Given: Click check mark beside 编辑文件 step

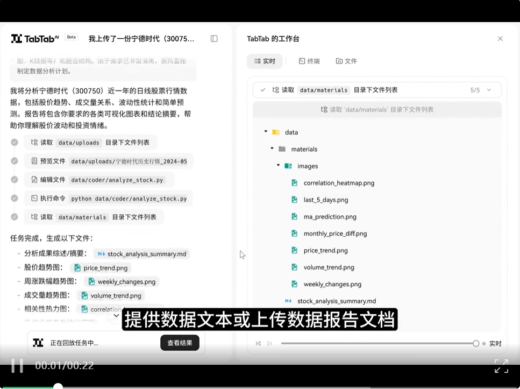Looking at the screenshot, I should pyautogui.click(x=15, y=180).
